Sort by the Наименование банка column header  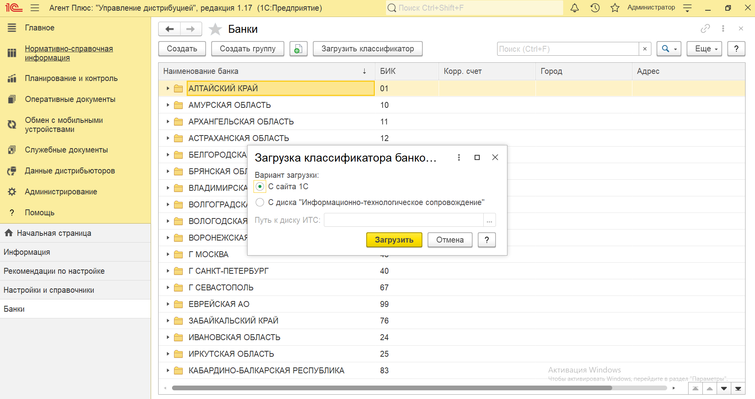click(267, 71)
